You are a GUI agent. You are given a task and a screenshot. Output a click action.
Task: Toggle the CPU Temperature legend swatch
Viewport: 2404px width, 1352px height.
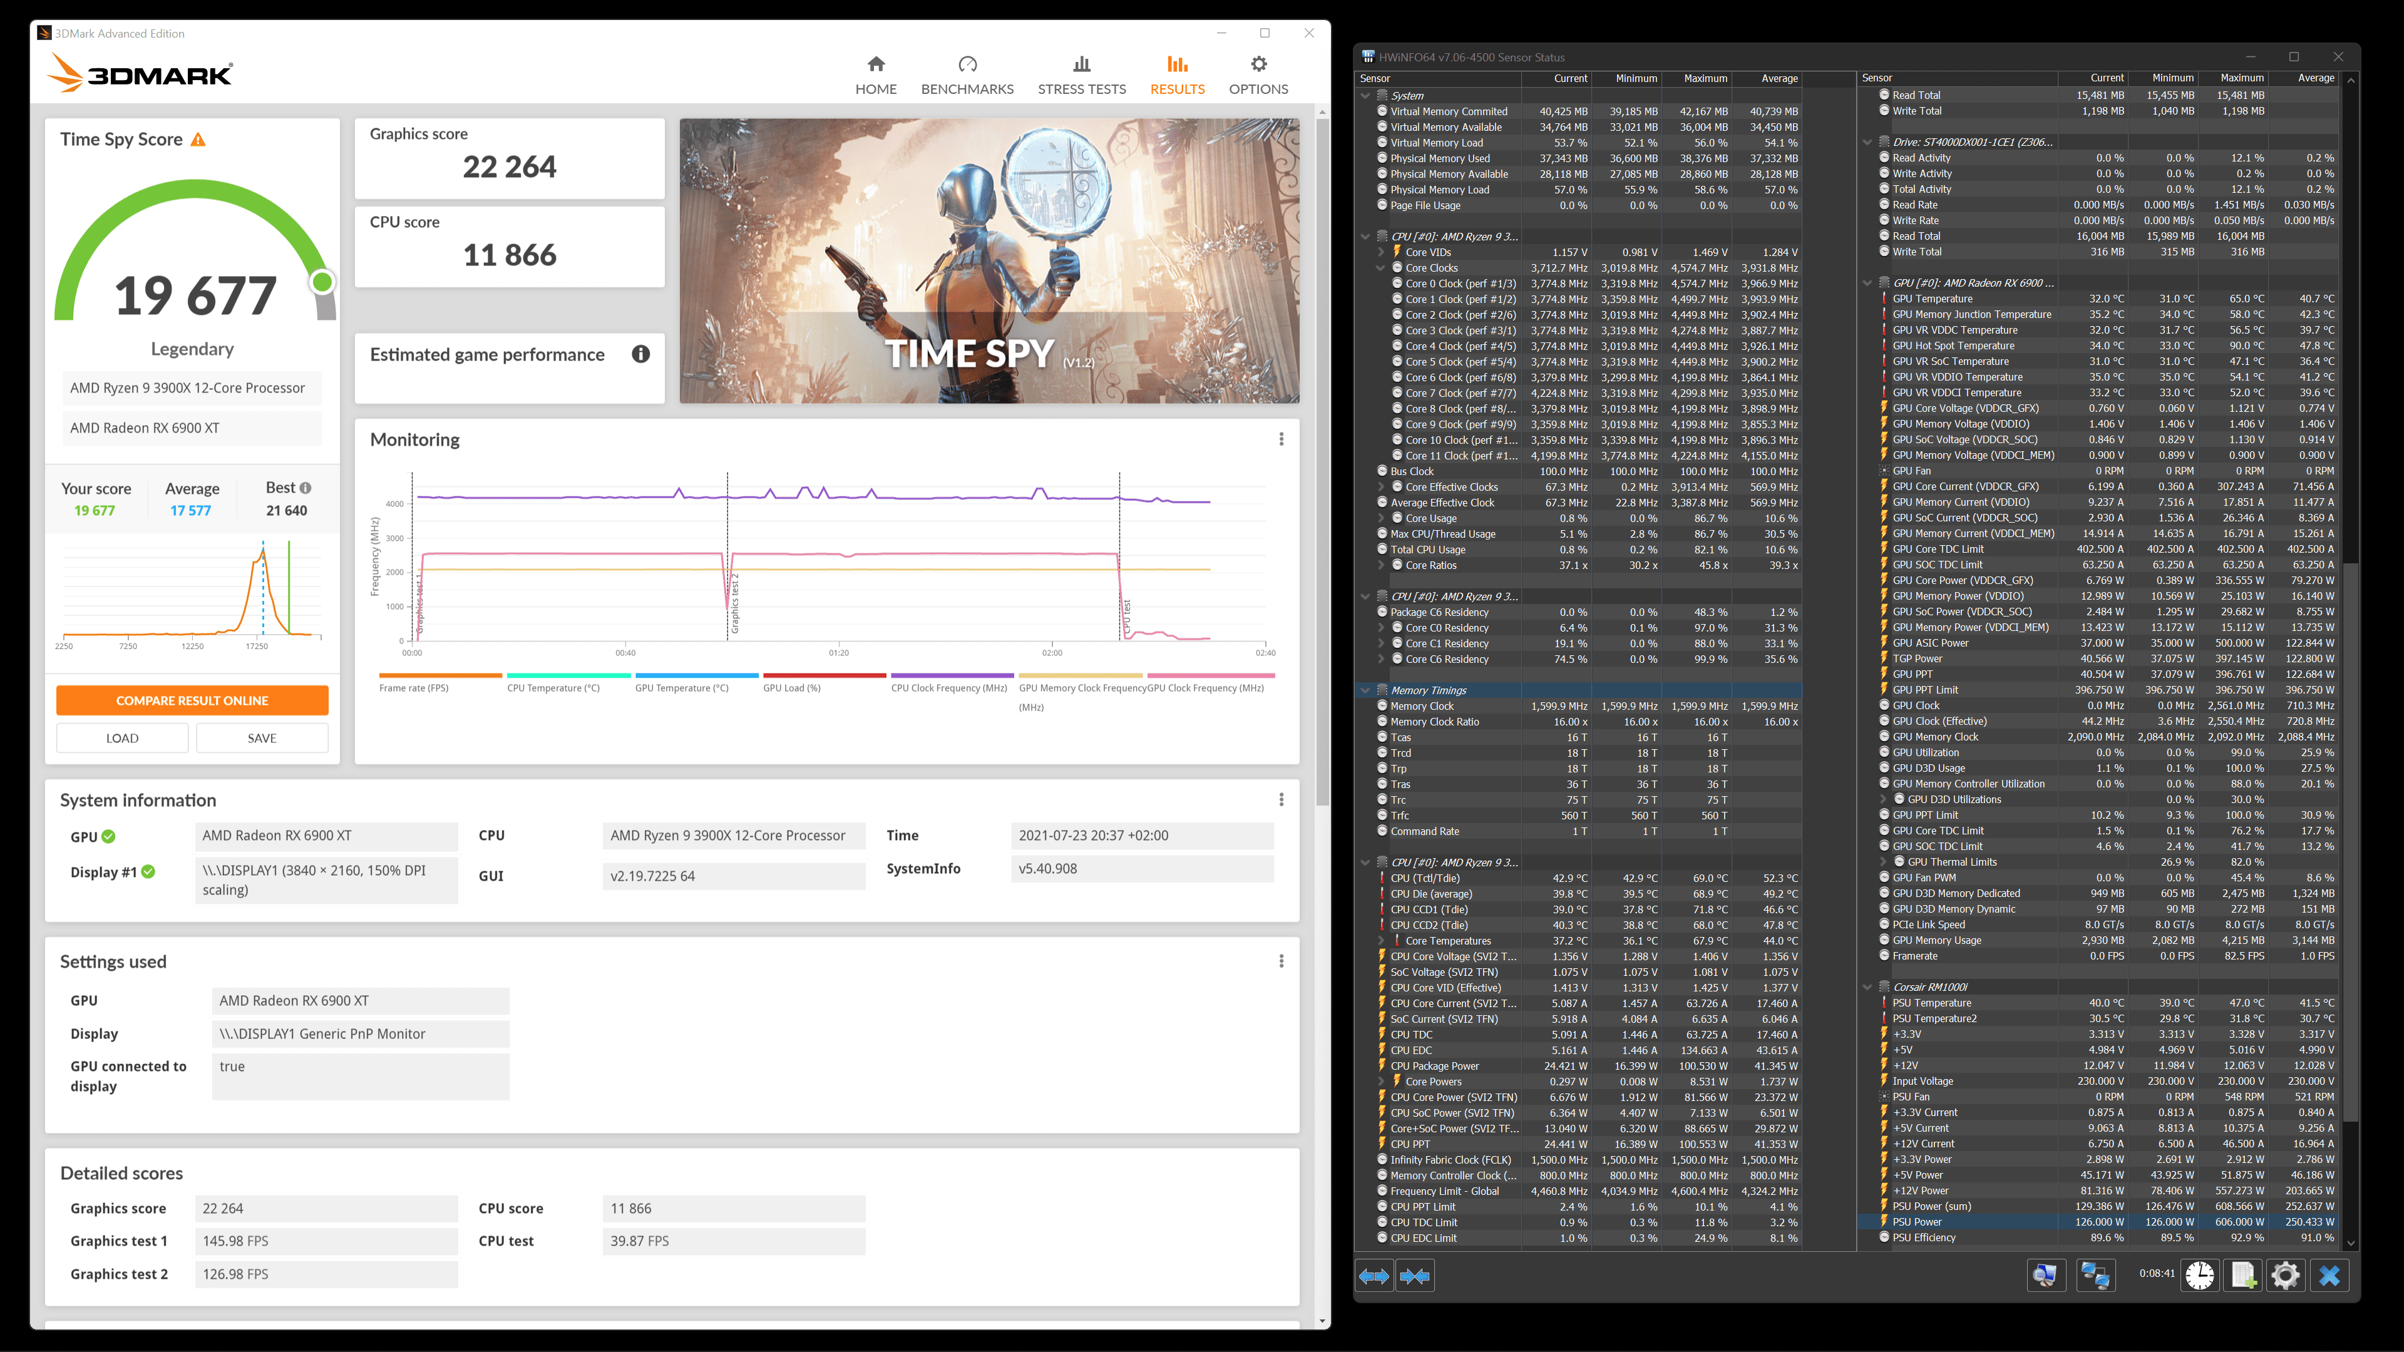tap(568, 675)
